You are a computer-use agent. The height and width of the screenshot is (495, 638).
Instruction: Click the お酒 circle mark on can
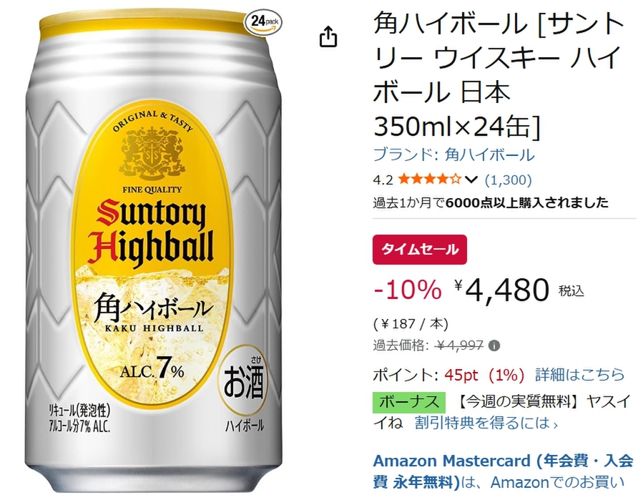click(244, 380)
